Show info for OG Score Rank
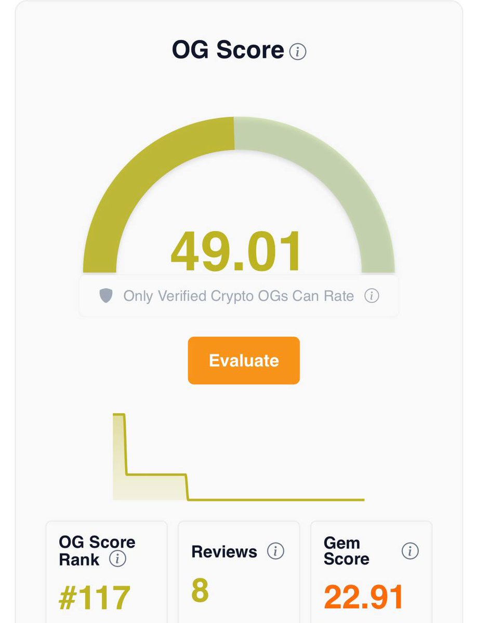Screen dimensions: 489x623 (x=118, y=559)
